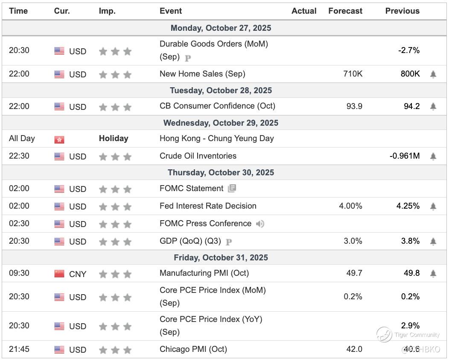Viewport: 449px width, 360px height.
Task: Click the Previous column header
Action: (402, 11)
